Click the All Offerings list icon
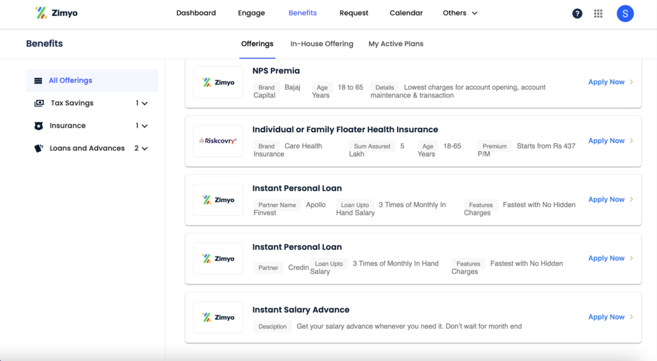 click(x=38, y=81)
